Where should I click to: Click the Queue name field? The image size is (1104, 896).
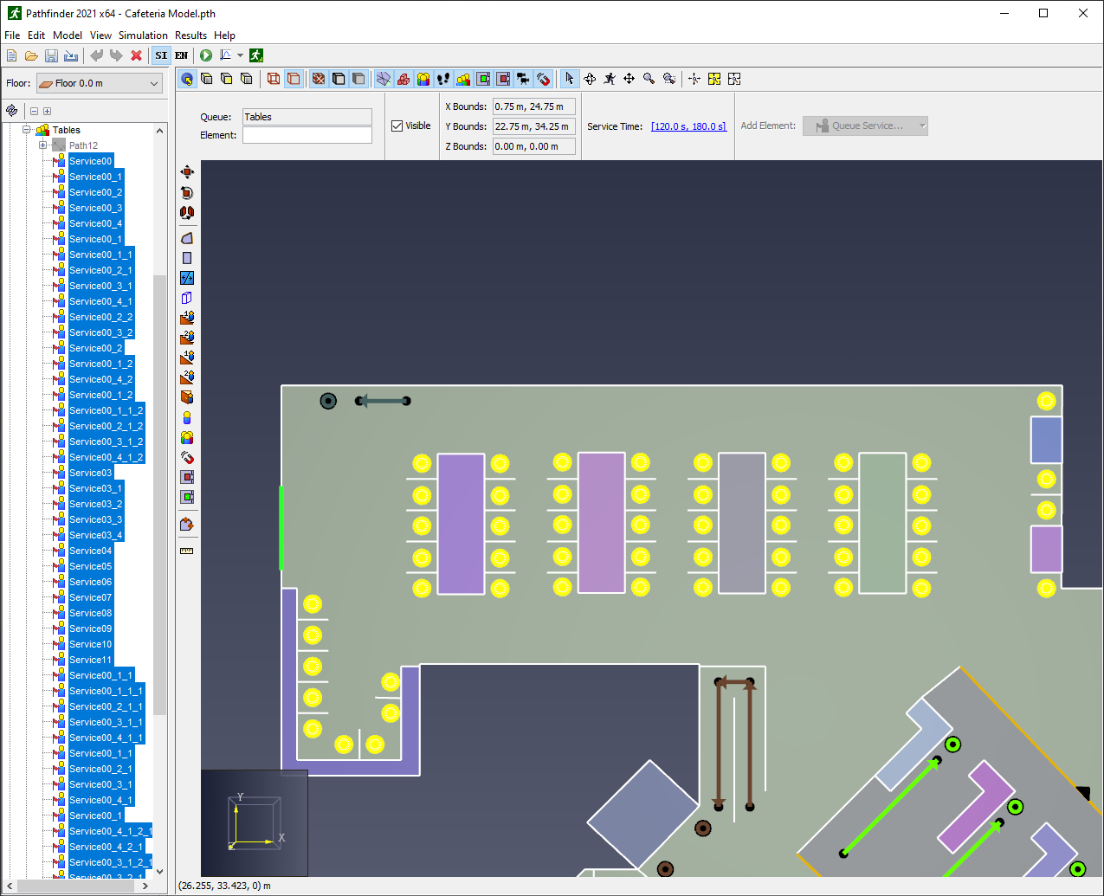coord(307,117)
